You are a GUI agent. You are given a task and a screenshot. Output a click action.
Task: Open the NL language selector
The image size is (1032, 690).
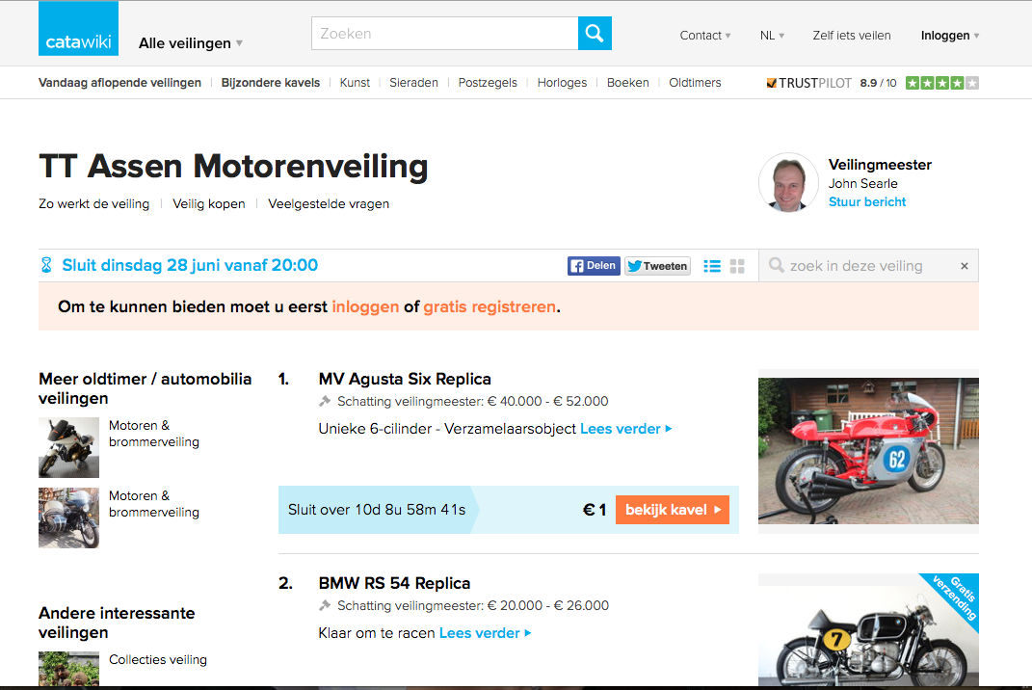pyautogui.click(x=771, y=35)
